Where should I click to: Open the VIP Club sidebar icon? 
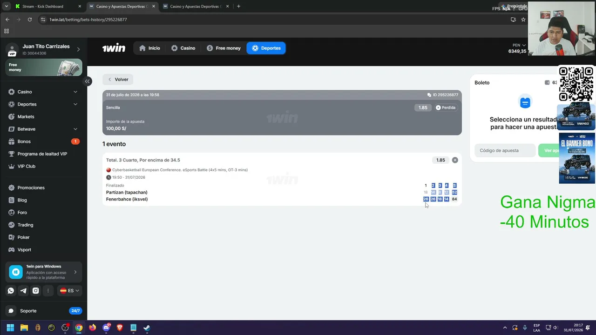point(12,167)
